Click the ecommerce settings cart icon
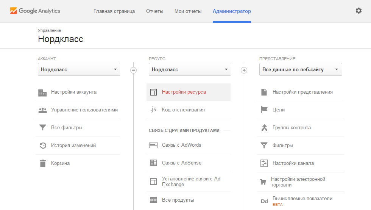Screen dimensions: 371x210 pos(263,182)
